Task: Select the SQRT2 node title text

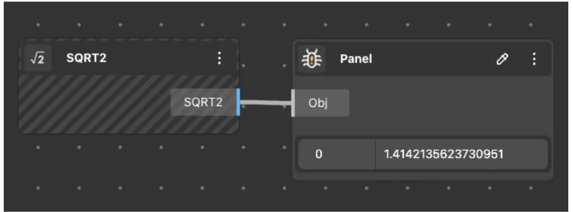Action: 86,59
